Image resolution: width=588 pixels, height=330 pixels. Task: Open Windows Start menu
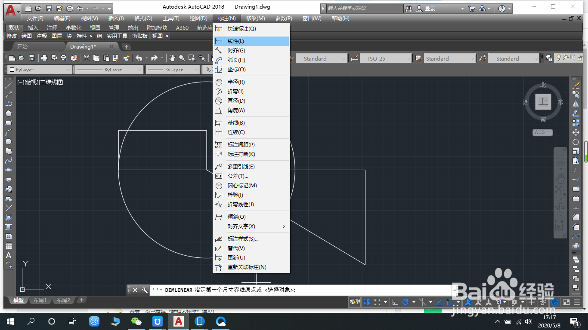[9, 321]
